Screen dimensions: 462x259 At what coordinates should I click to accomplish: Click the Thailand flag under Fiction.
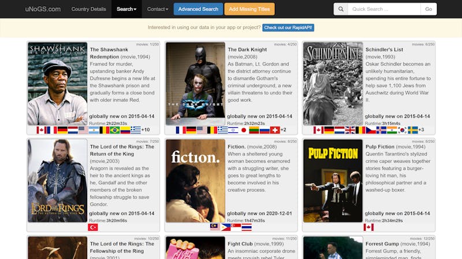coord(247,227)
